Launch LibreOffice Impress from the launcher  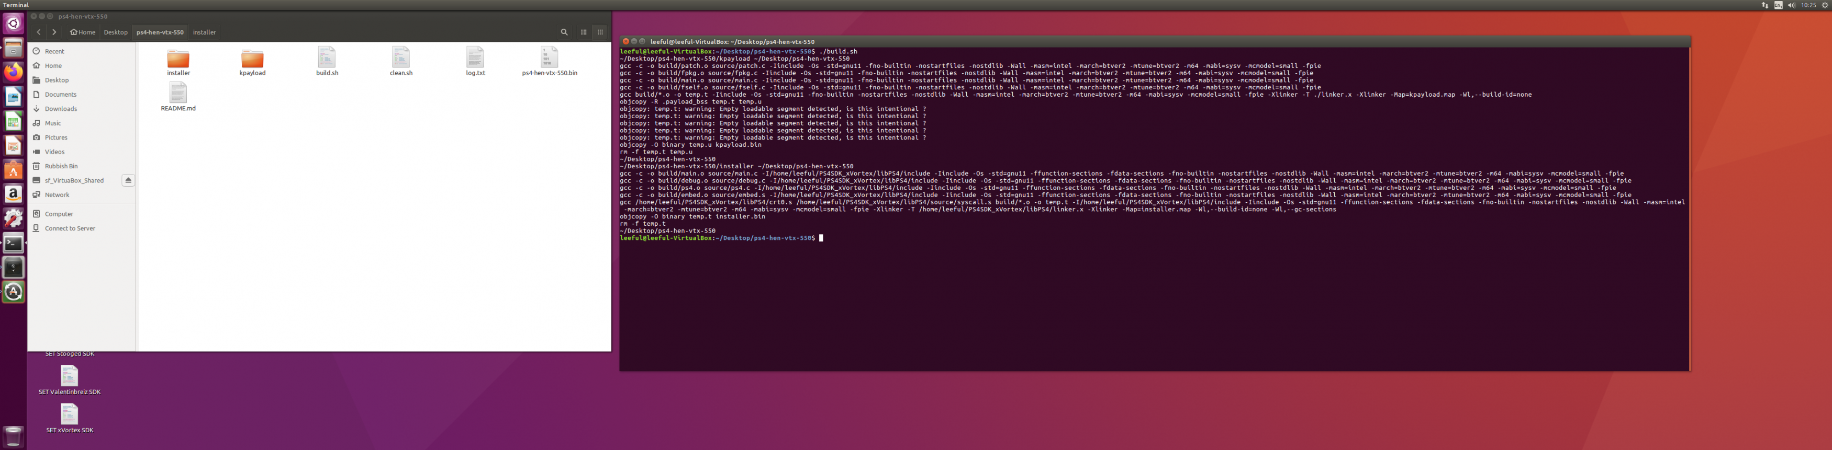14,145
